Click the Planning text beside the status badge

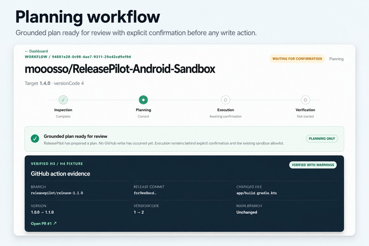coord(336,59)
